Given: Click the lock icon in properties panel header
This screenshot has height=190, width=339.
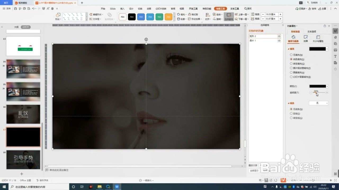Looking at the screenshot, I should pos(325,26).
